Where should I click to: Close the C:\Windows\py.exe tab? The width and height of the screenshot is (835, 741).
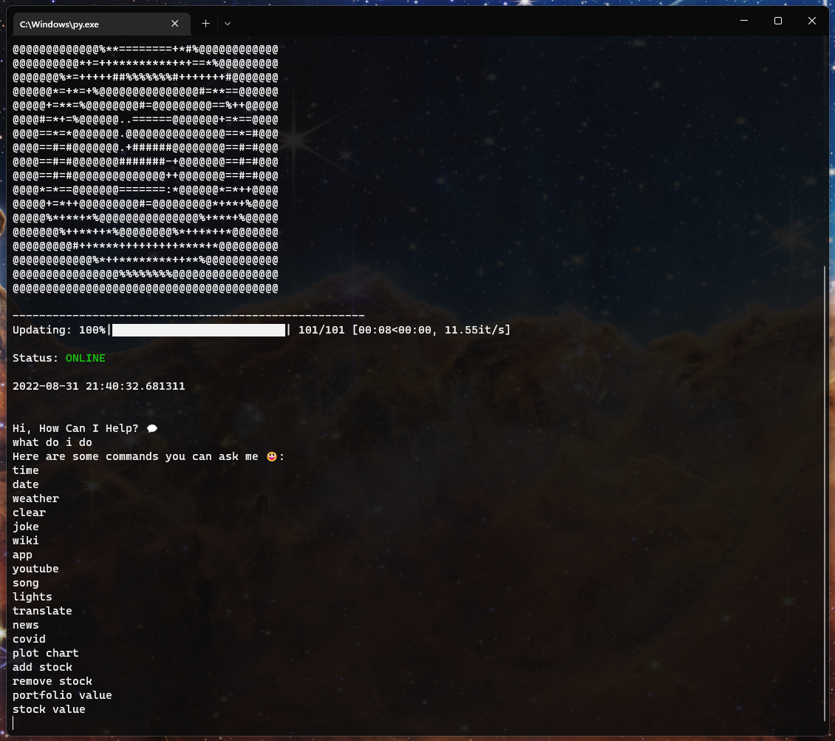coord(174,23)
